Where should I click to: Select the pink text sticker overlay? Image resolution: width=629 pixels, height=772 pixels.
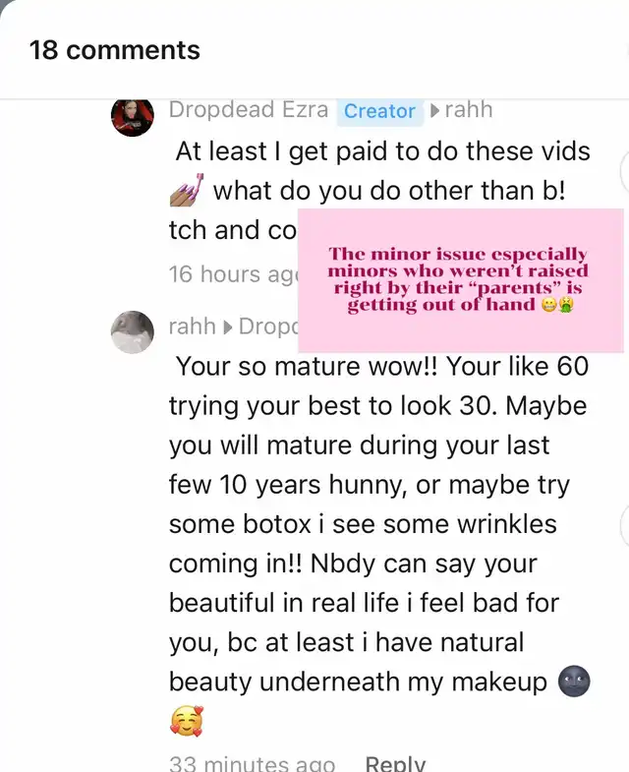tap(461, 280)
